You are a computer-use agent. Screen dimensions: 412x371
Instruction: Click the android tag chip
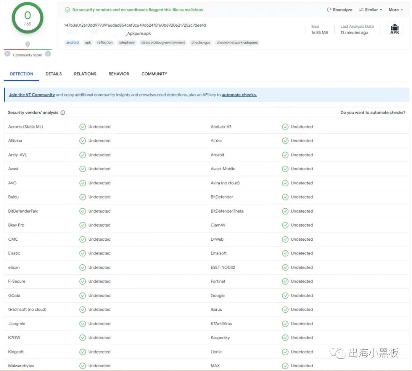tap(72, 43)
